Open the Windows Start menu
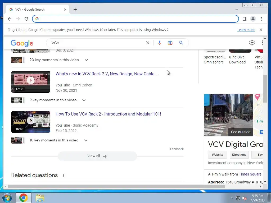The image size is (271, 203). point(7,198)
